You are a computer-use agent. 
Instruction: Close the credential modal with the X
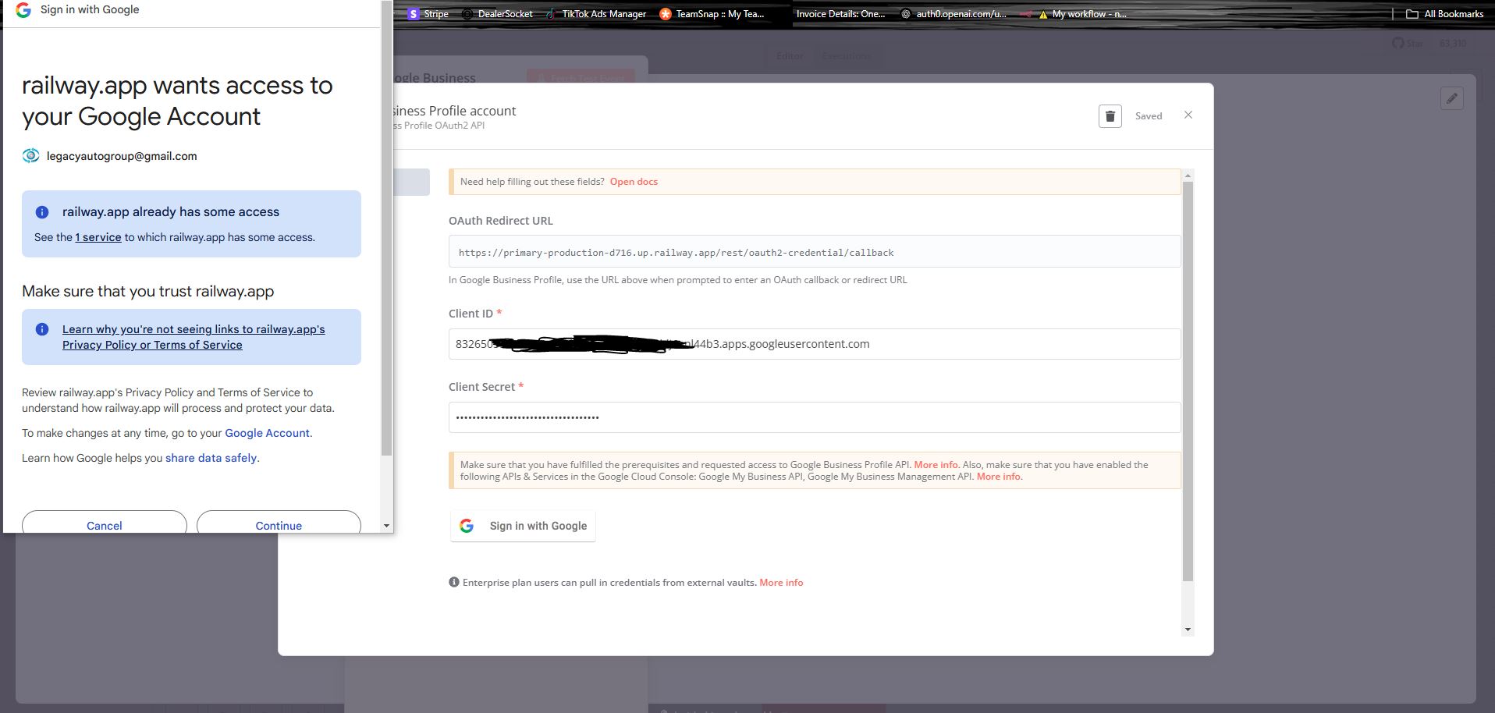(1188, 115)
